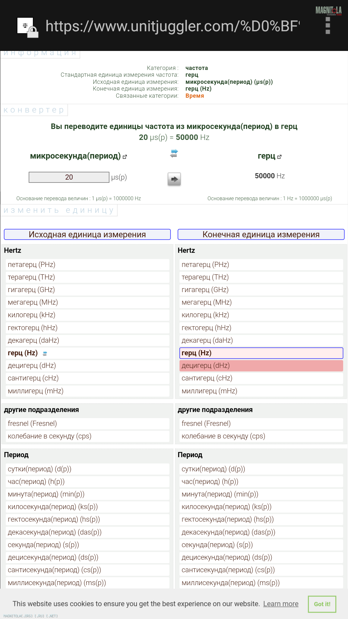Expand the Конечная единица измерения header

261,234
